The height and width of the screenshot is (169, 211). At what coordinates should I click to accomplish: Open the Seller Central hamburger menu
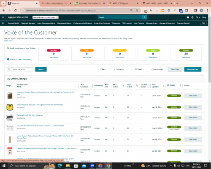click(3, 17)
